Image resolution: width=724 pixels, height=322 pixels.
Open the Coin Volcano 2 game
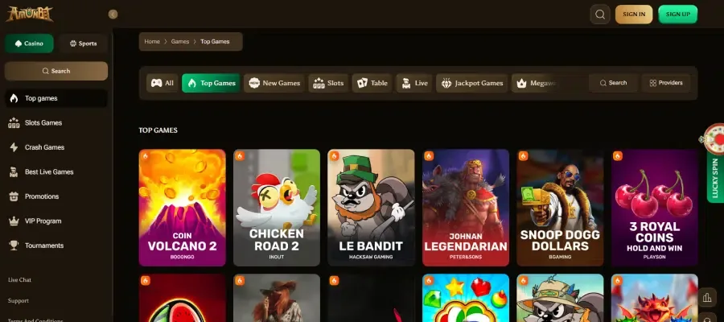point(183,208)
